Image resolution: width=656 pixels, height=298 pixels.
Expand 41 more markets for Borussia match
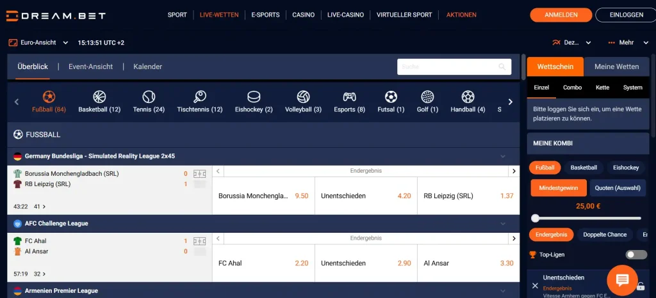tap(40, 207)
